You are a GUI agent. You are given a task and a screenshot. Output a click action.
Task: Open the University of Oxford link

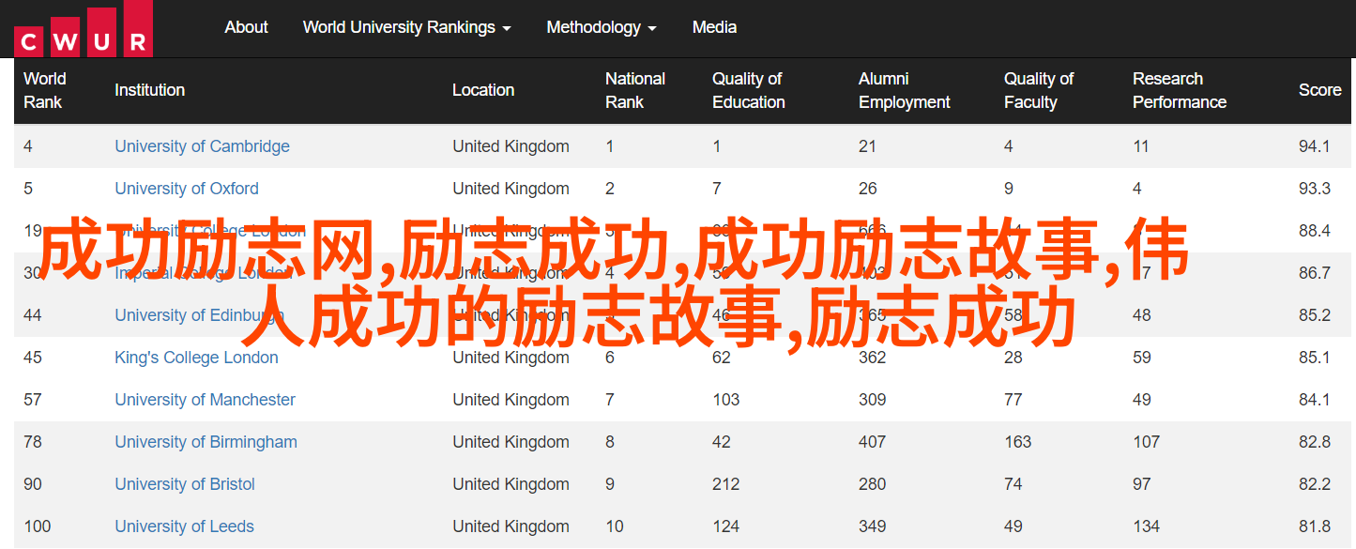pyautogui.click(x=187, y=189)
